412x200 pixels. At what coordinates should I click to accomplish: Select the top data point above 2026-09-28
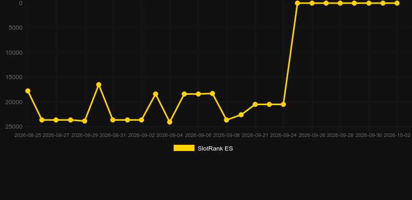pyautogui.click(x=340, y=3)
